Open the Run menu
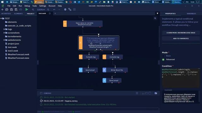 20,6
